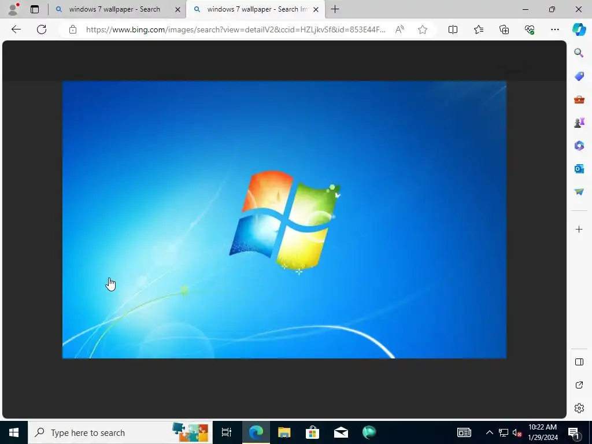Open the Windows Start menu
The height and width of the screenshot is (444, 592).
click(x=14, y=432)
